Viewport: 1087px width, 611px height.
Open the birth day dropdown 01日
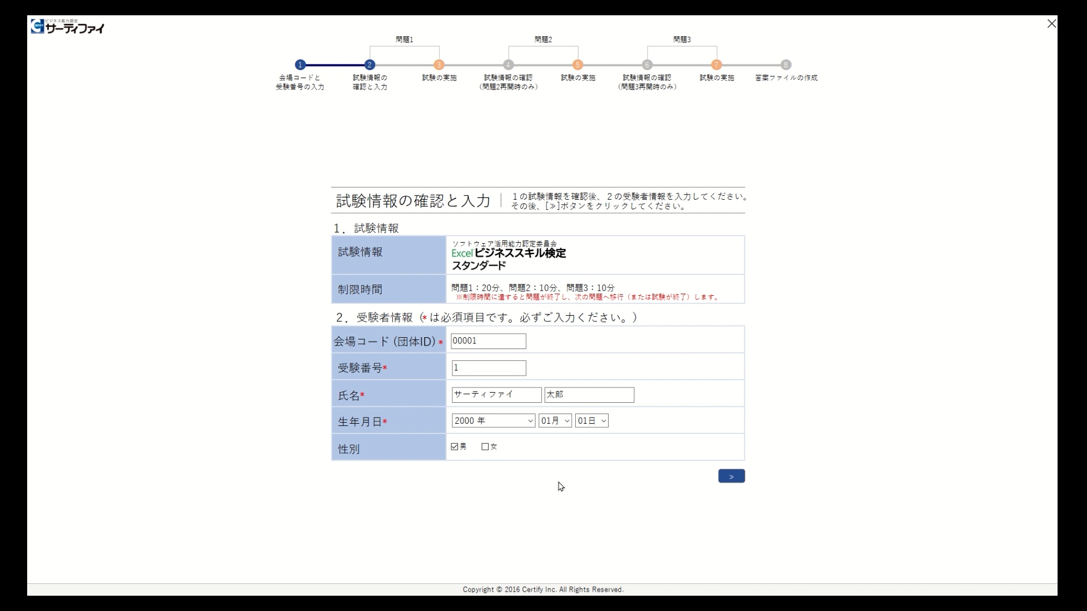tap(592, 421)
